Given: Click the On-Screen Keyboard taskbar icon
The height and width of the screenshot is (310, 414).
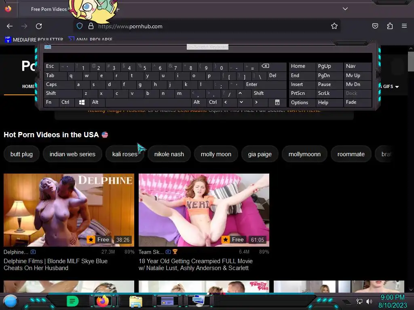Looking at the screenshot, I should 198,301.
